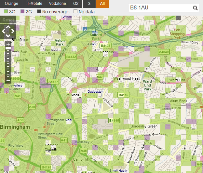Open the O2 coverage tab
The image size is (203, 173).
coord(76,4)
